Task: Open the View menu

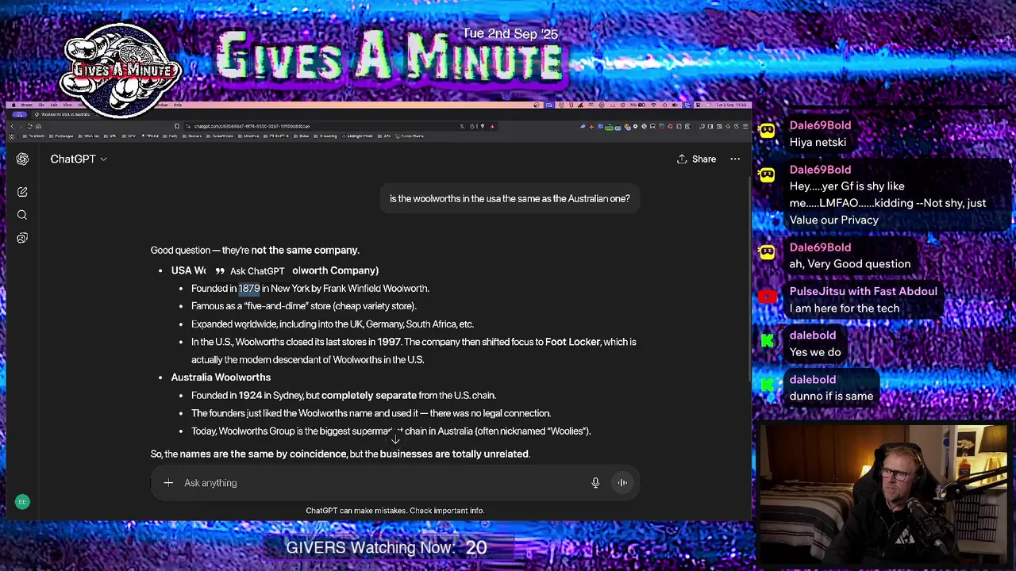Action: point(67,105)
